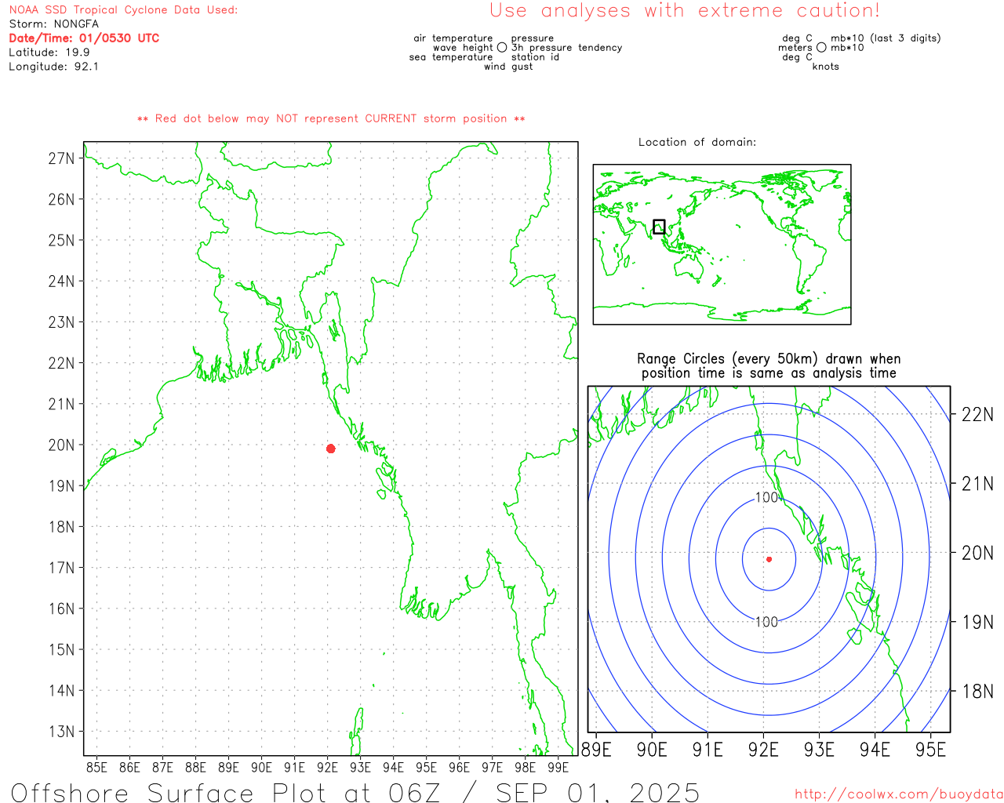Click the 'SEP 01, 2025' date in title
The image size is (1004, 803).
click(x=597, y=792)
